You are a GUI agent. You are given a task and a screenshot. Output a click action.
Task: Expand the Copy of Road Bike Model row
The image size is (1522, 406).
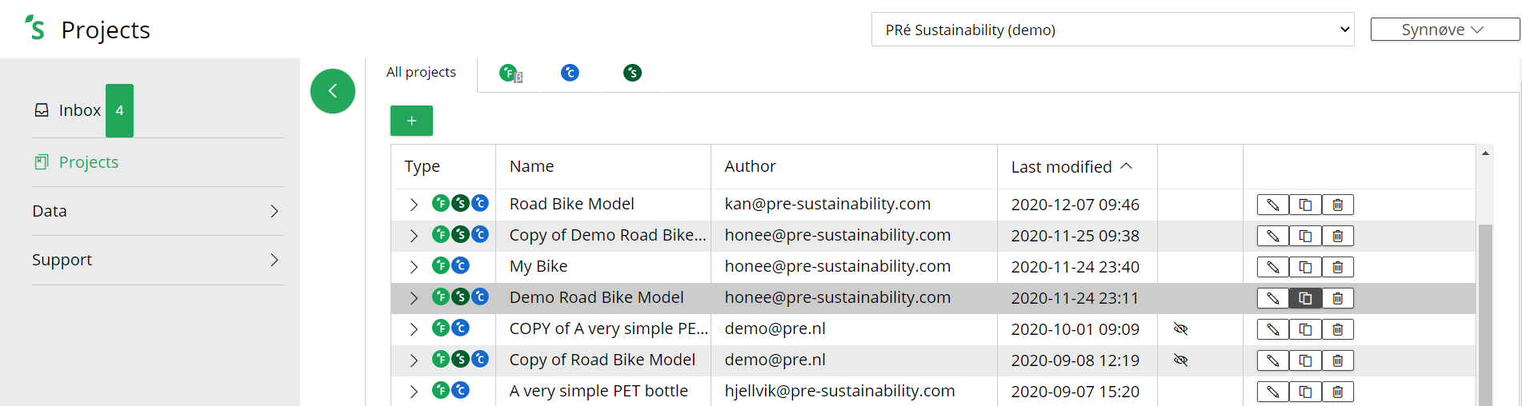(x=414, y=360)
